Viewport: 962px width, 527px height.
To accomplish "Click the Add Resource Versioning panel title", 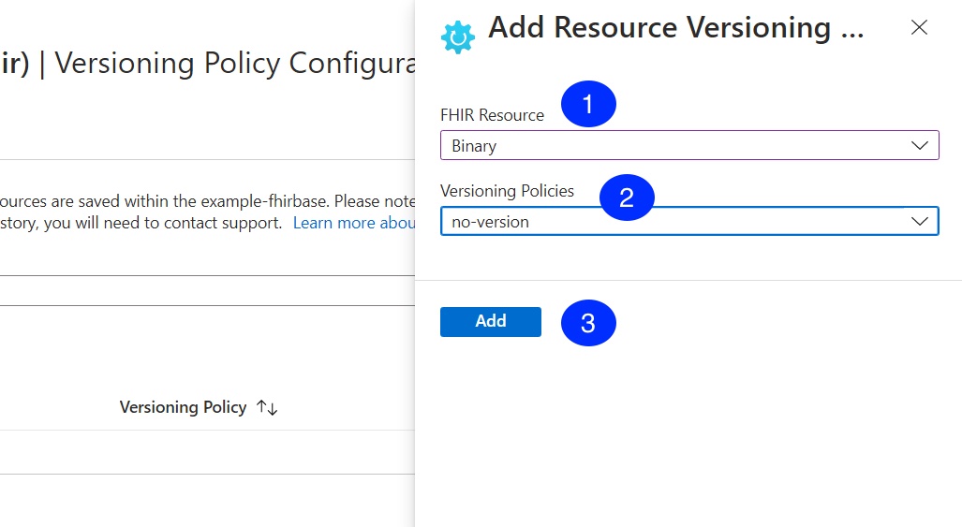I will point(675,27).
